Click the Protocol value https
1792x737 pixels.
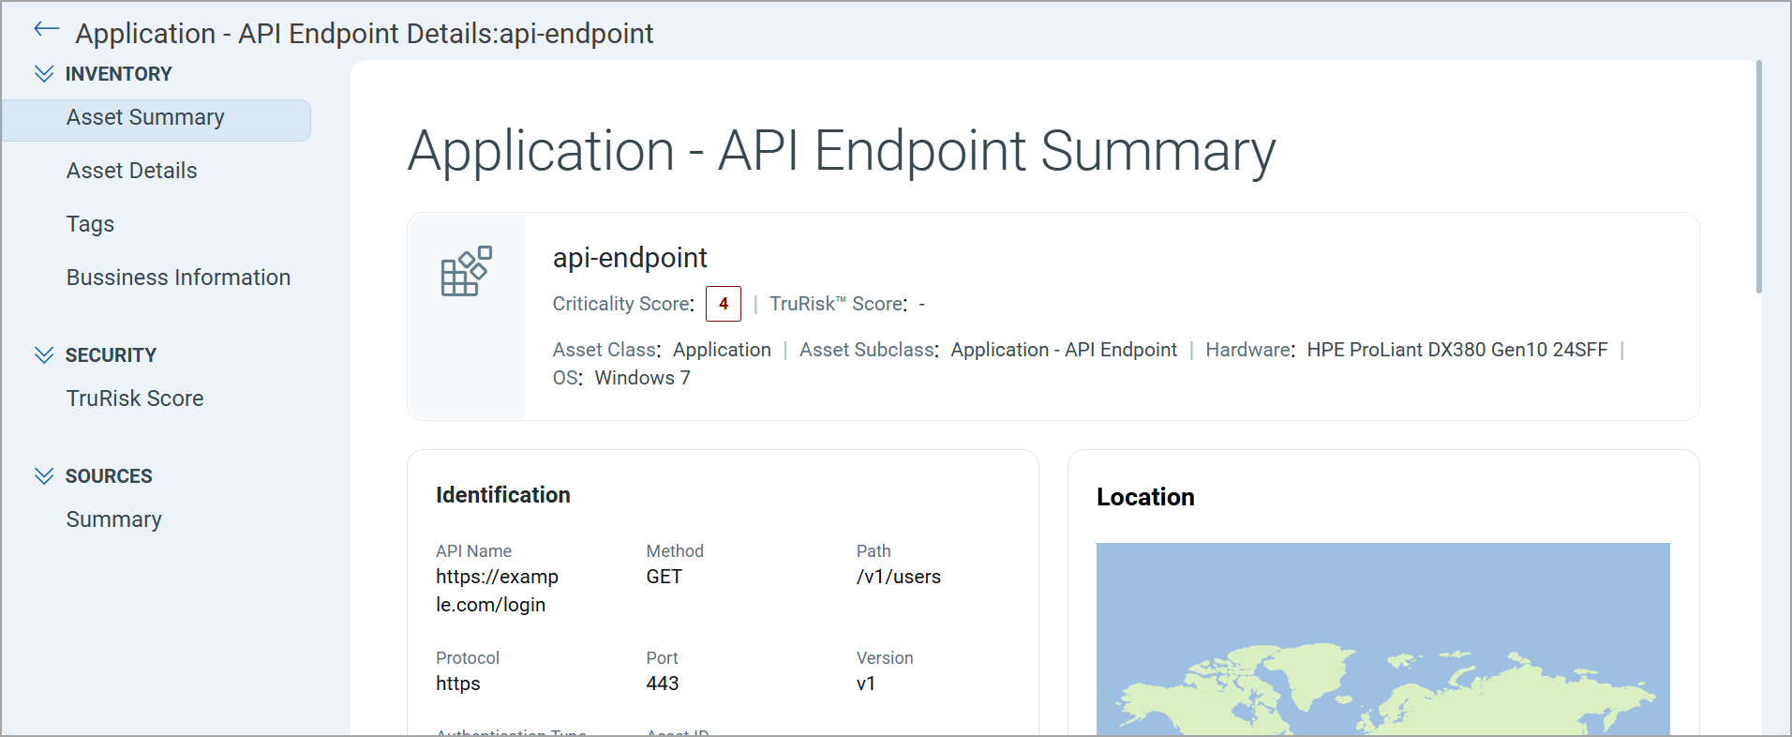coord(457,684)
